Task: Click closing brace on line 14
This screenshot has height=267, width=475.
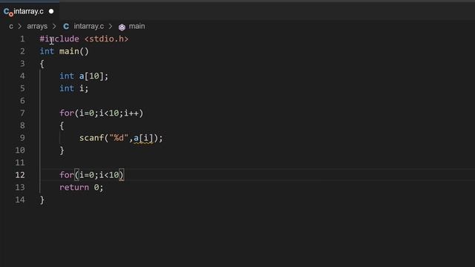Action: pos(42,200)
